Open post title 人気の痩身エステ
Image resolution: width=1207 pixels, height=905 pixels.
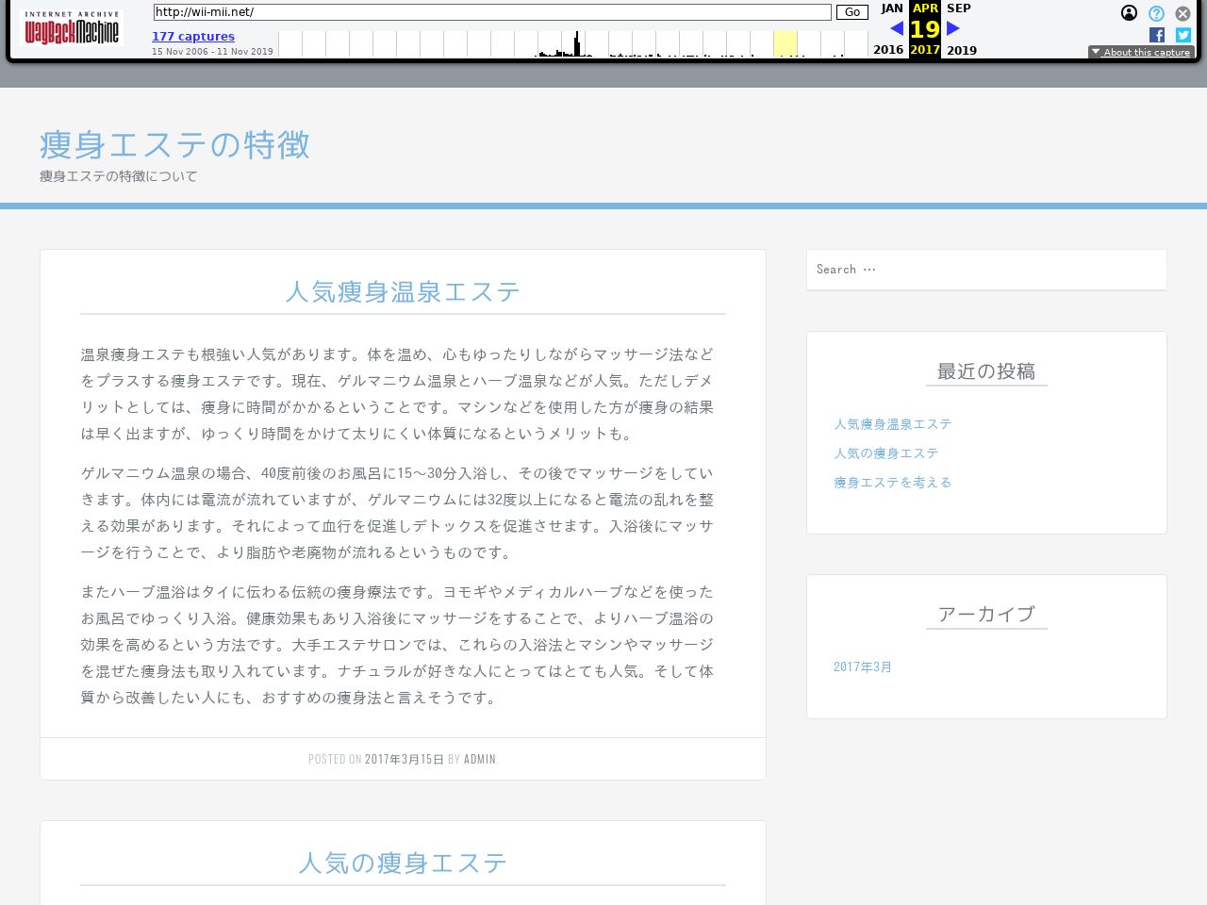pos(403,864)
